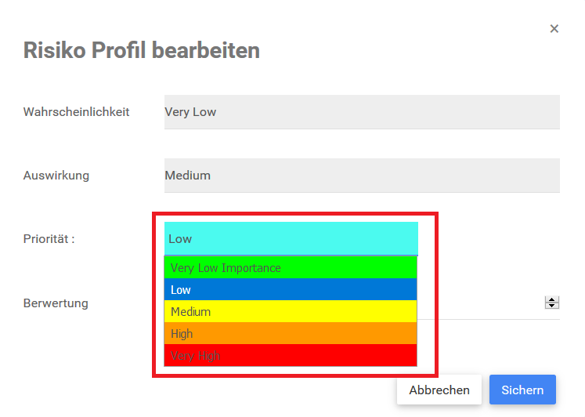This screenshot has width=585, height=417.
Task: Pick the yellow Medium priority option
Action: [x=291, y=312]
